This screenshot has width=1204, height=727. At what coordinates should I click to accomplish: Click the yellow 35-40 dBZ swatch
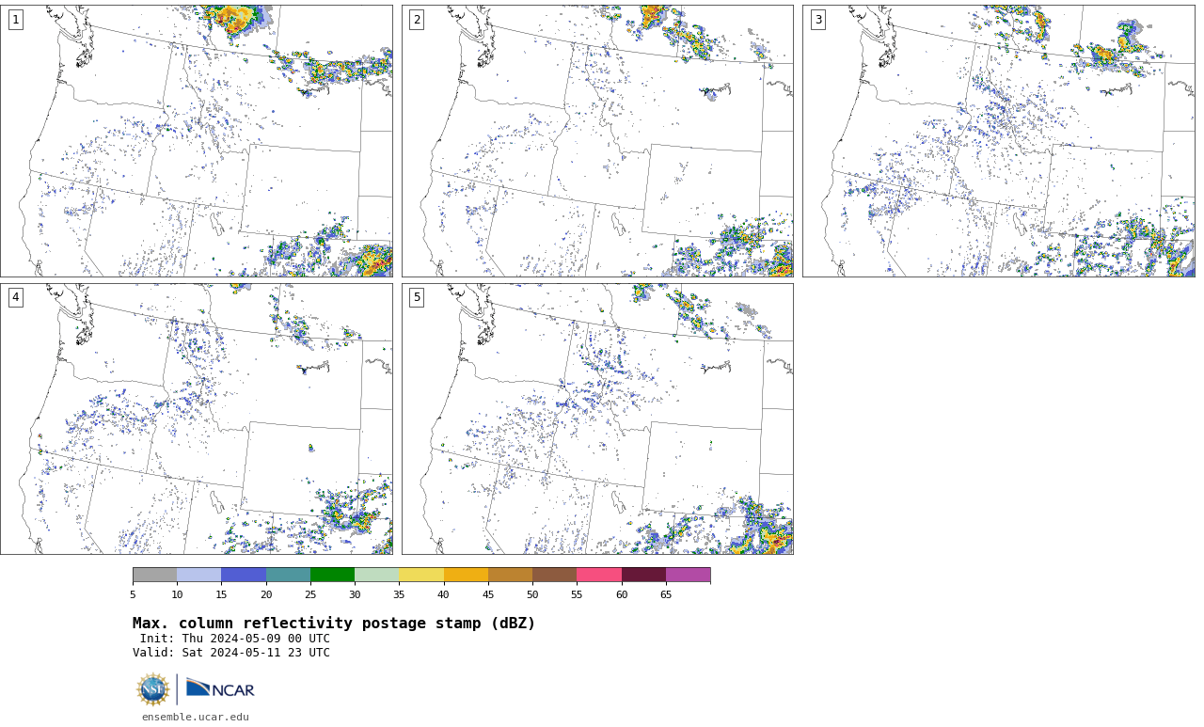click(421, 575)
